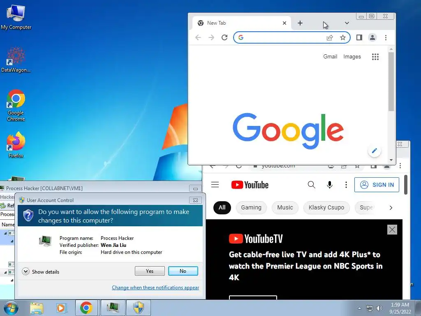Switch to Chrome in the taskbar
This screenshot has width=421, height=316.
point(86,308)
